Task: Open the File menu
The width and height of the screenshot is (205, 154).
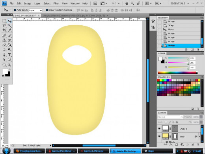Action: 11,4
